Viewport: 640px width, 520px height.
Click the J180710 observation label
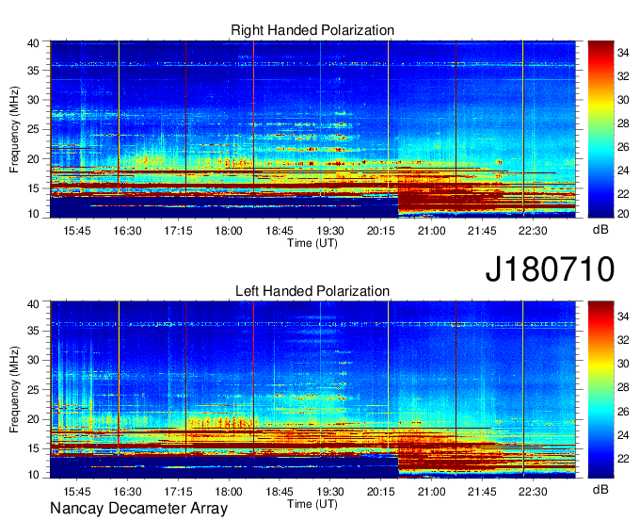tap(550, 268)
